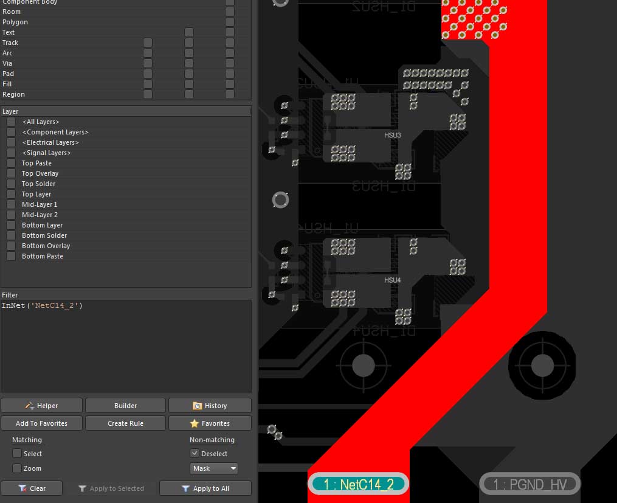This screenshot has width=617, height=503.
Task: Click the NetC14_2 net label badge
Action: pos(359,484)
